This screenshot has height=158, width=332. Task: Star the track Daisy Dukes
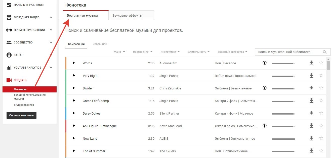tap(321, 113)
